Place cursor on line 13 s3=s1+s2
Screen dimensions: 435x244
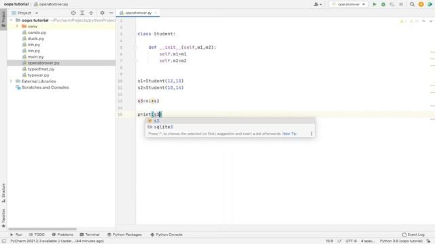click(148, 101)
